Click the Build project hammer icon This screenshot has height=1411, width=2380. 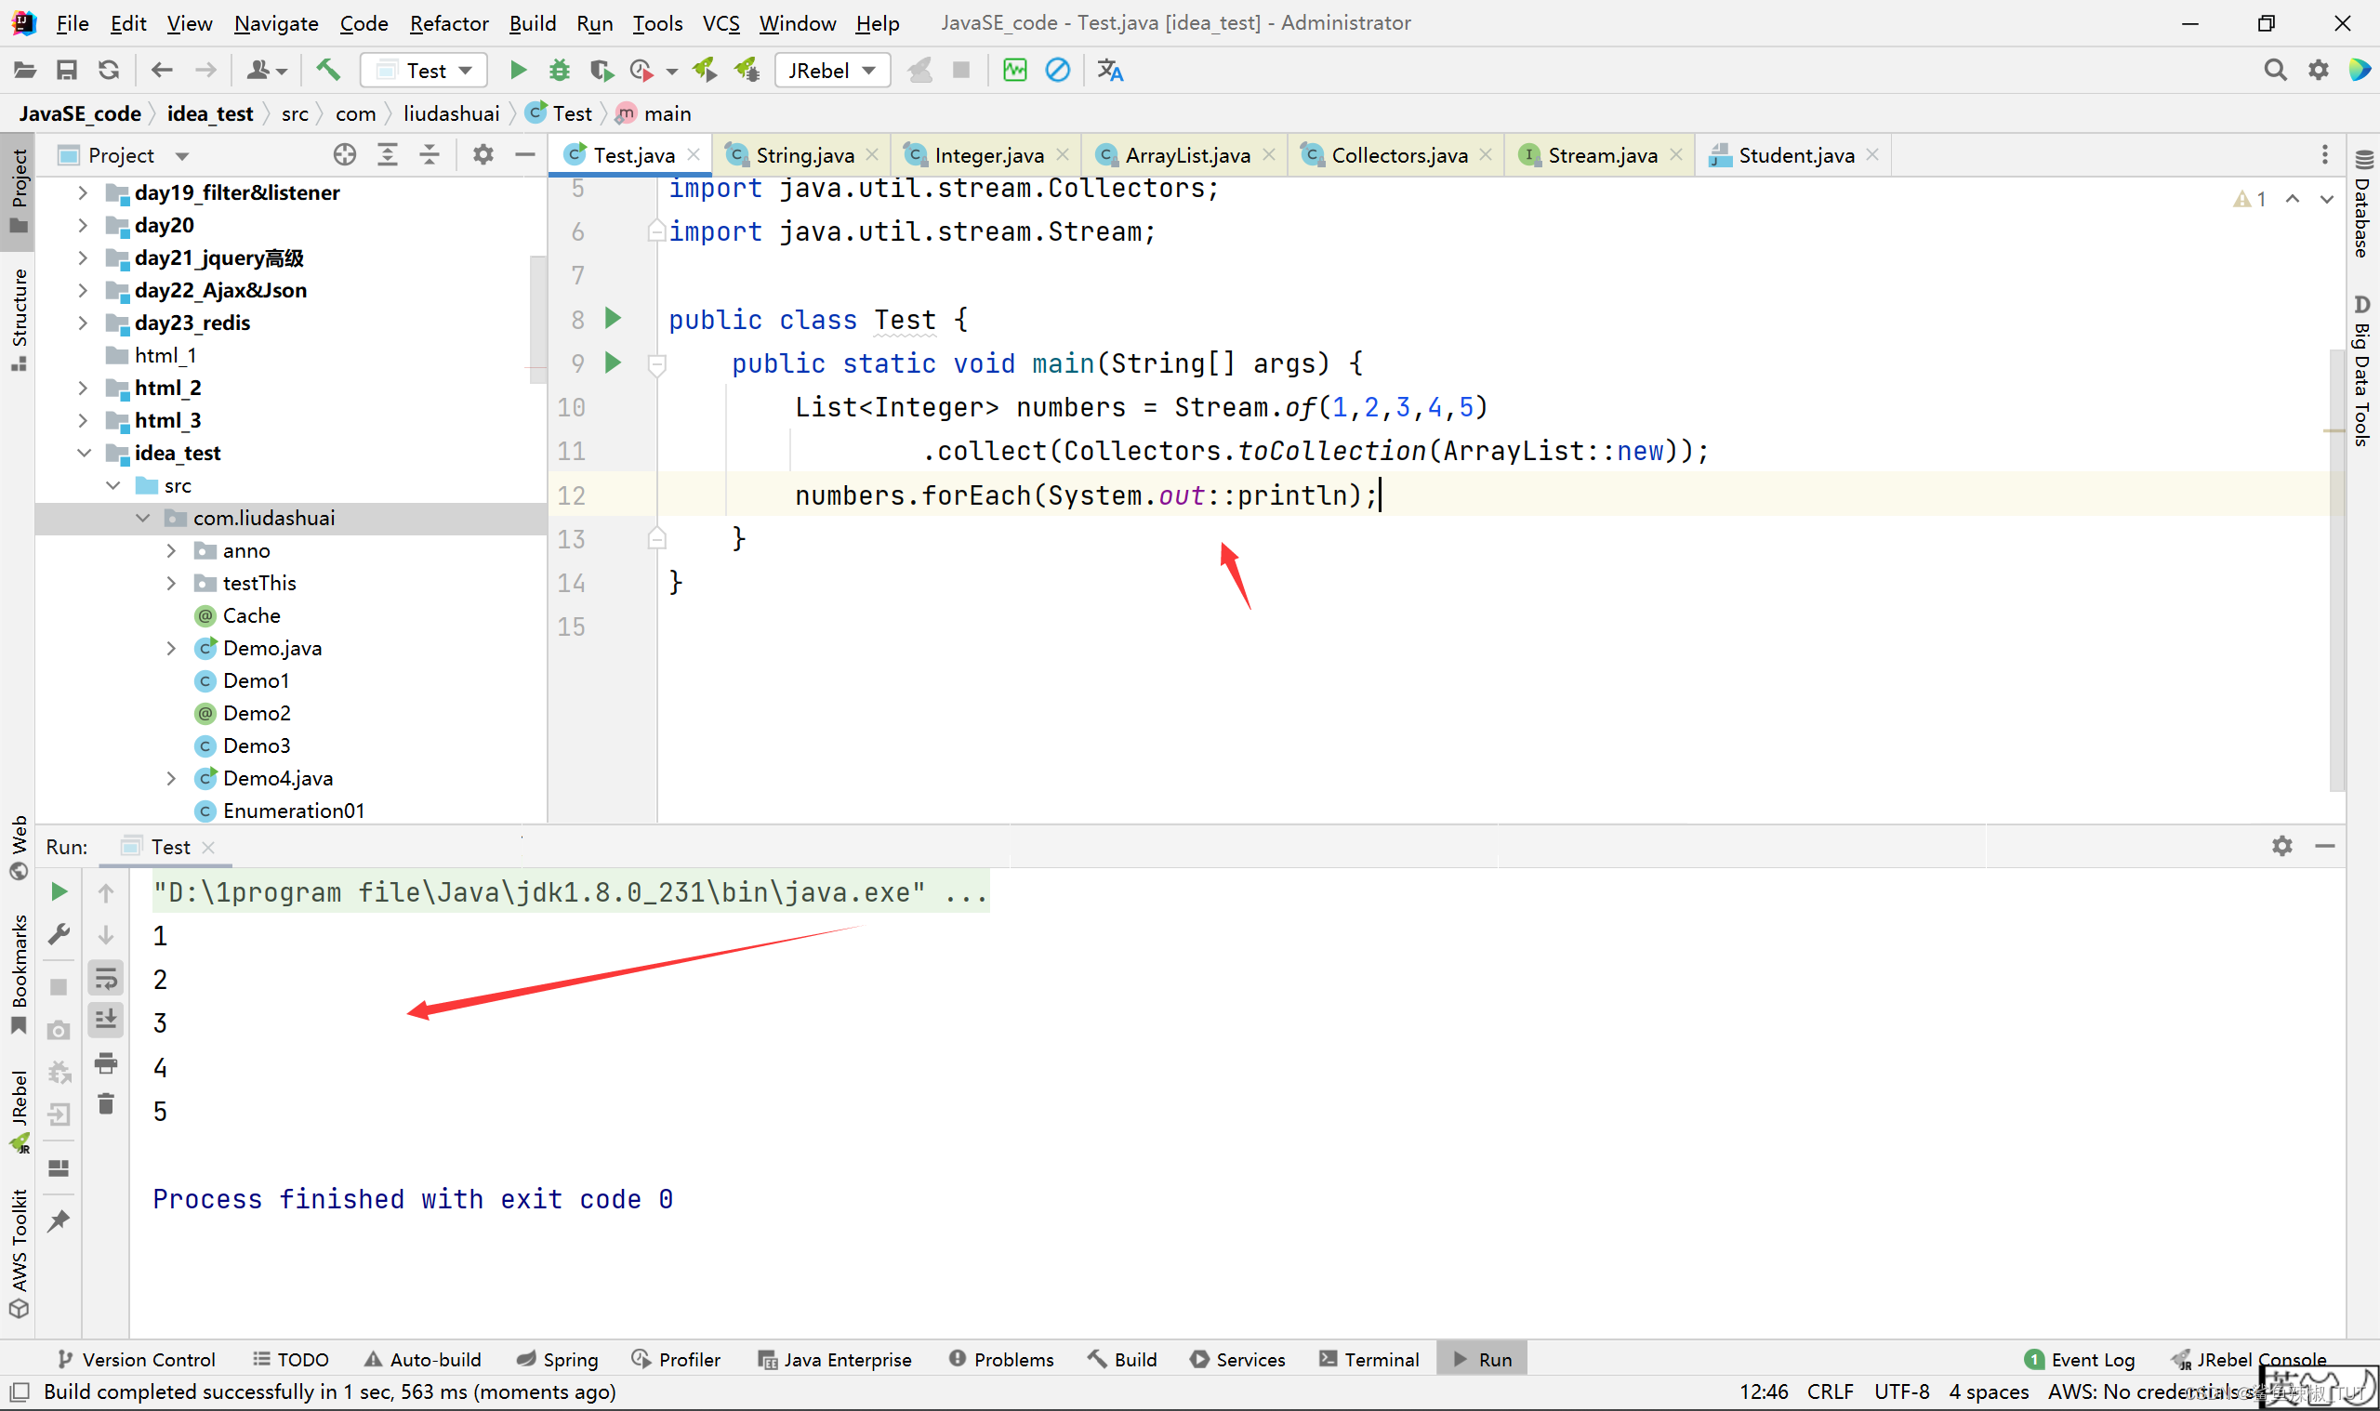[328, 71]
